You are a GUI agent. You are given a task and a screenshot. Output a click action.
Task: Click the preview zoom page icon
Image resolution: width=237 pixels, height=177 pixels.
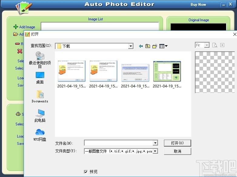[x=215, y=45]
